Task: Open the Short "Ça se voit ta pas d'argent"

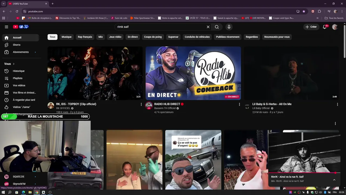Action: point(193,160)
